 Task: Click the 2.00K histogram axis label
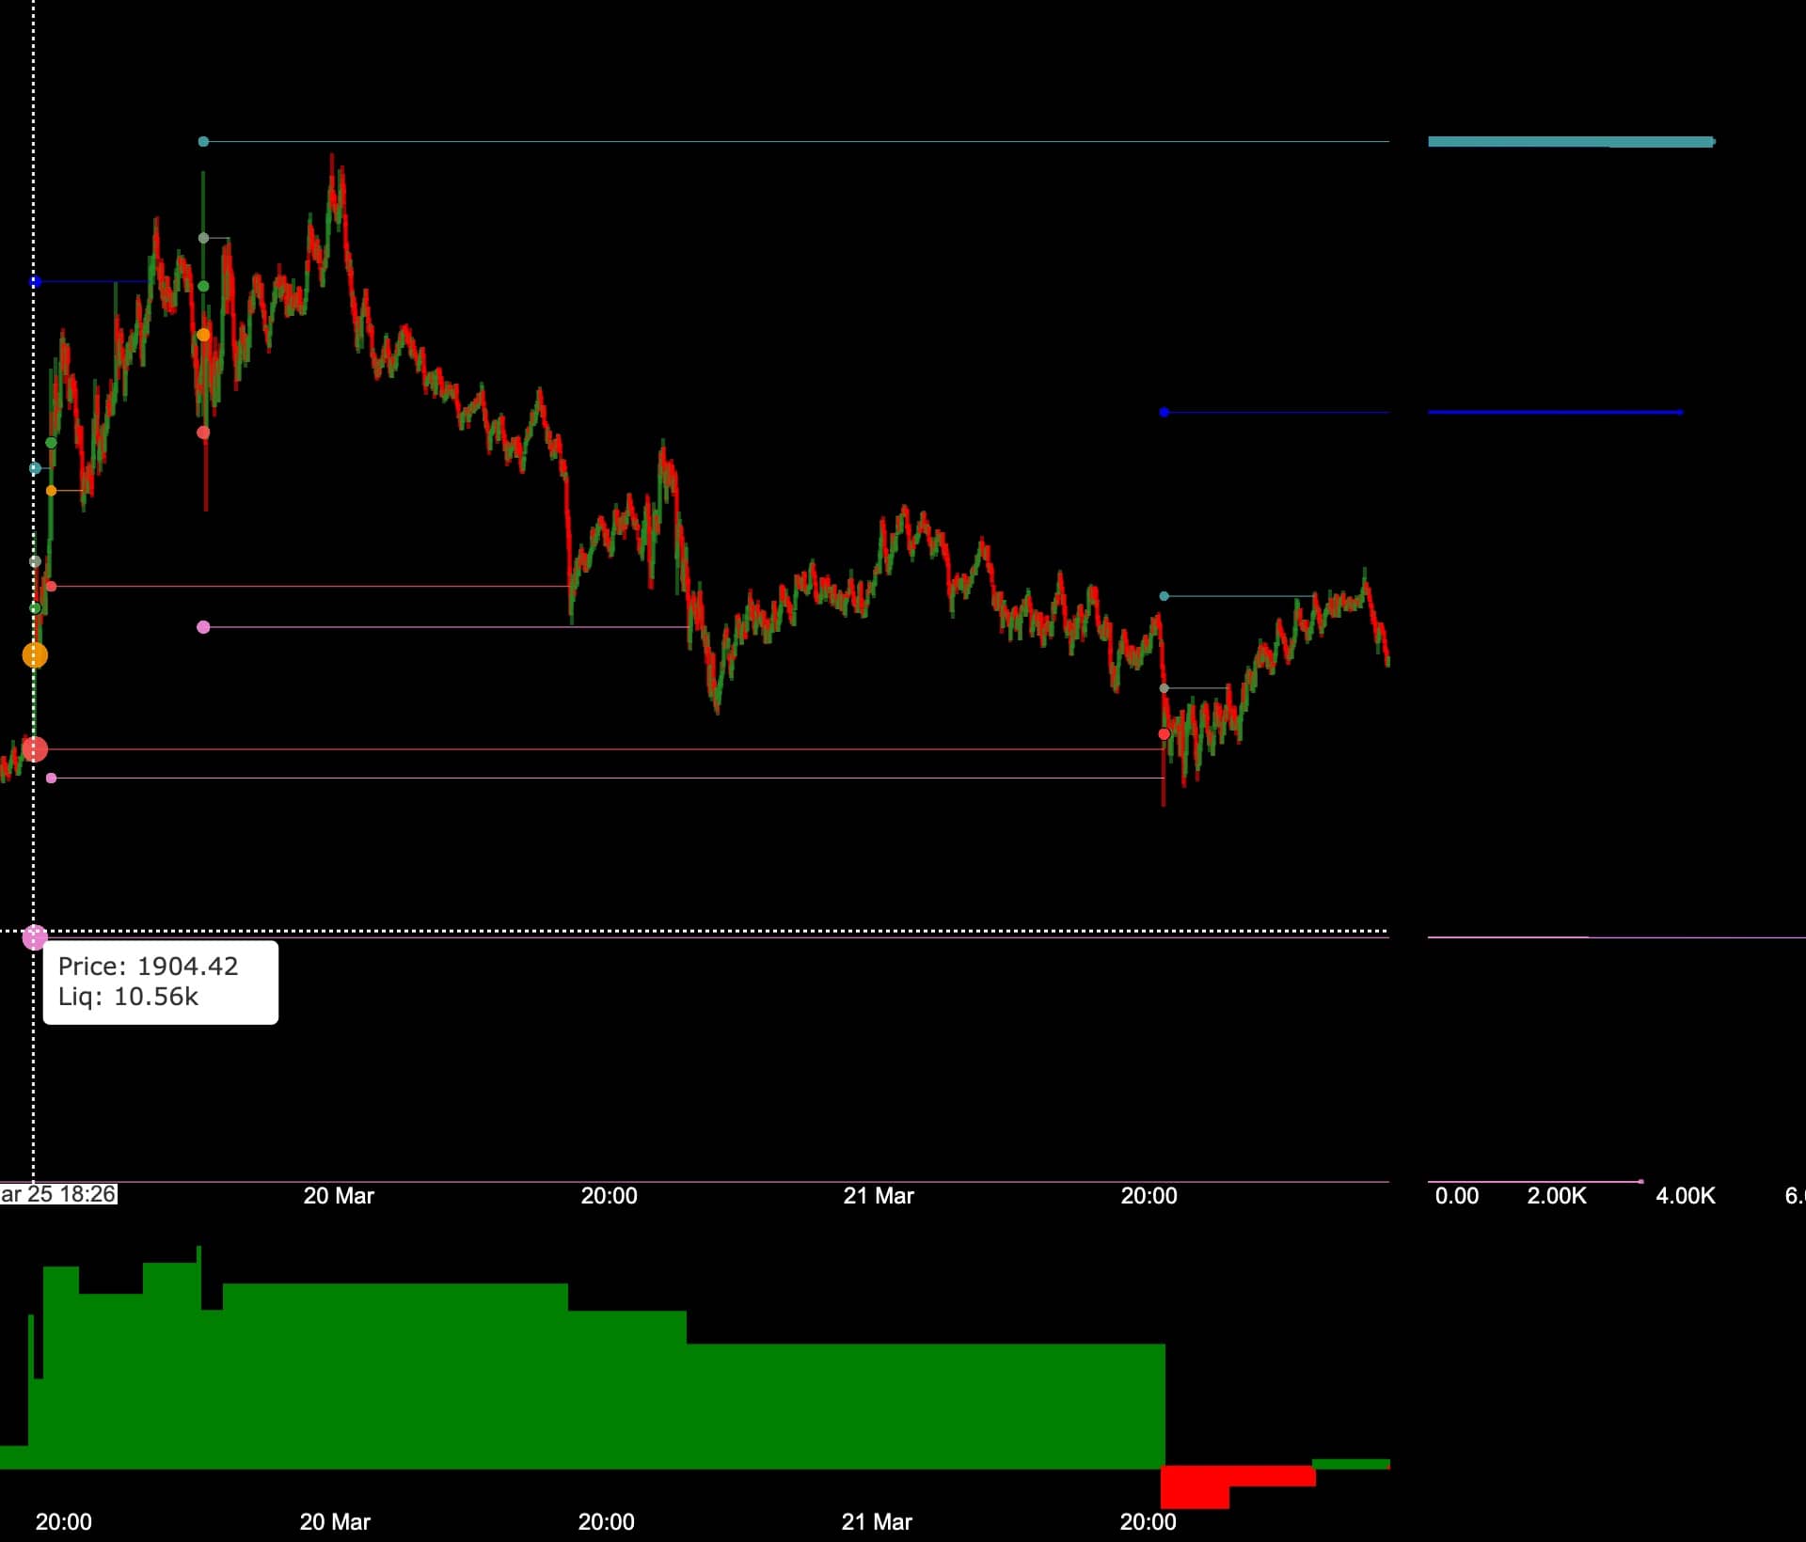[1556, 1196]
